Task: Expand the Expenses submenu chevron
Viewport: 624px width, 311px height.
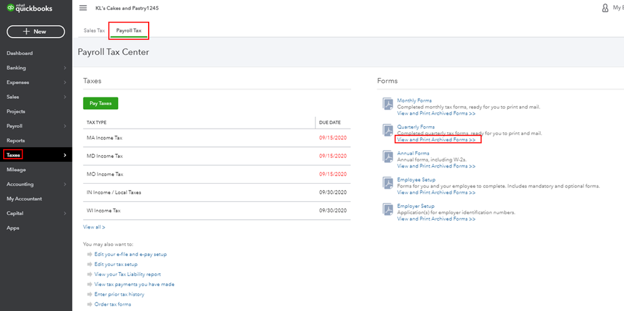Action: [x=65, y=82]
